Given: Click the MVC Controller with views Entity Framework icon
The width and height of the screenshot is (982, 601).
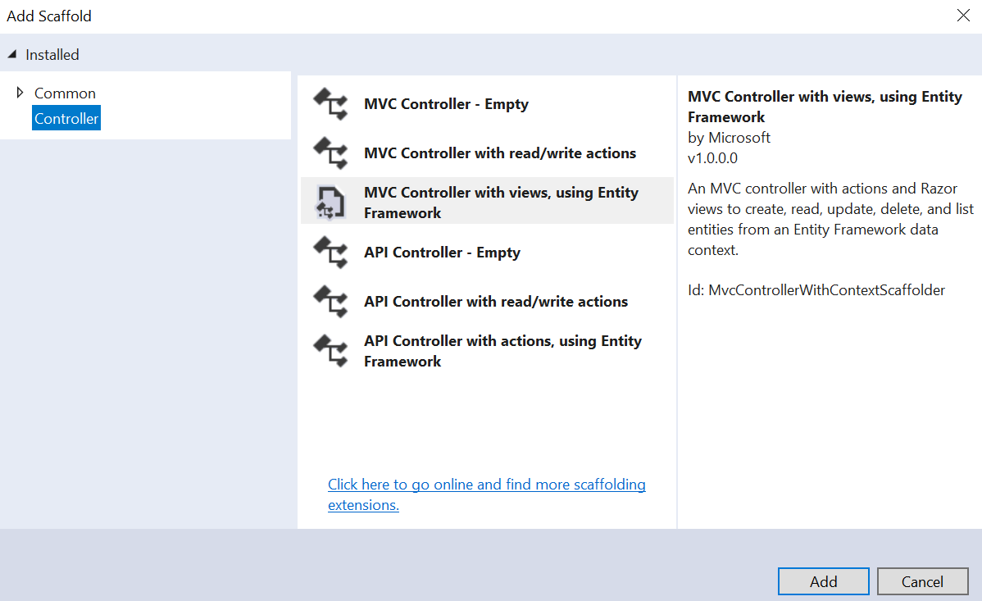Looking at the screenshot, I should click(331, 203).
